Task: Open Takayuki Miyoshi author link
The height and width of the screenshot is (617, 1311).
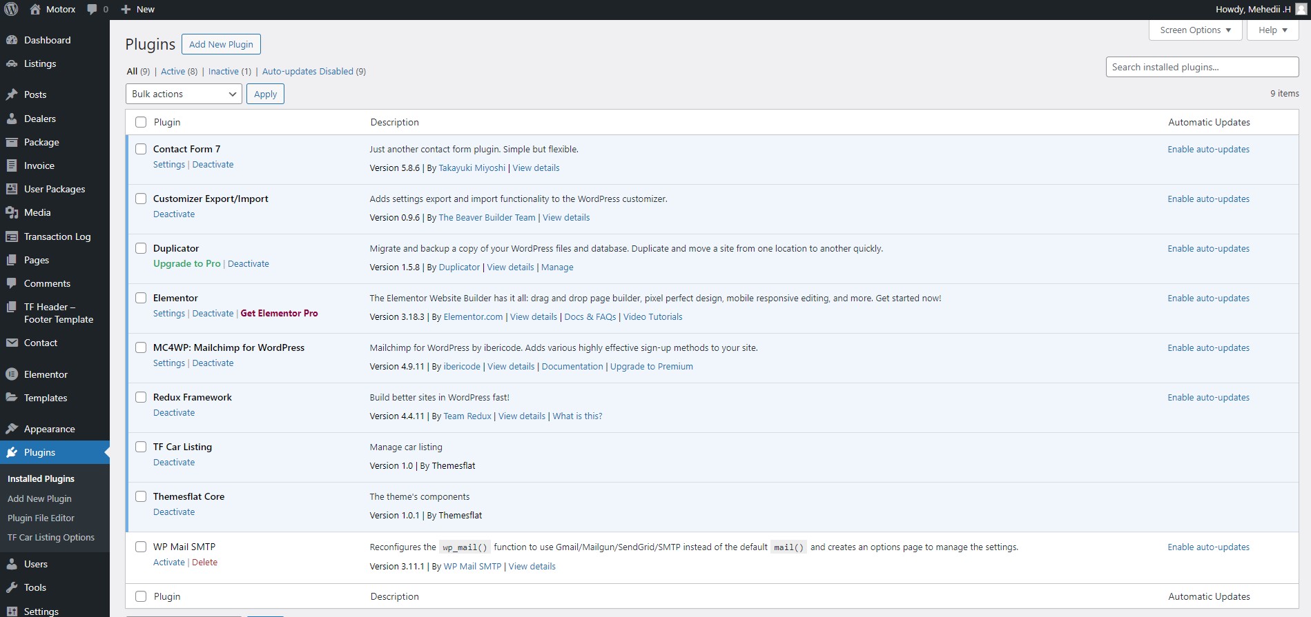Action: pyautogui.click(x=472, y=168)
